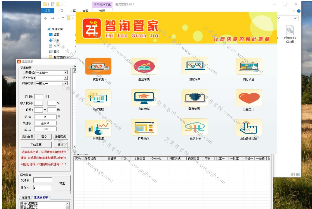Open File Explorer help icon

pos(299,11)
